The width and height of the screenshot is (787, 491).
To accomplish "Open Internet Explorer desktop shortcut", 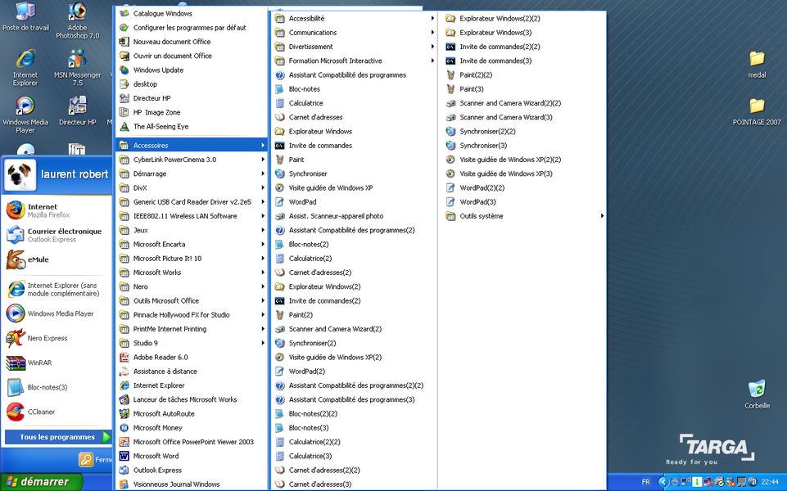I will 25,67.
